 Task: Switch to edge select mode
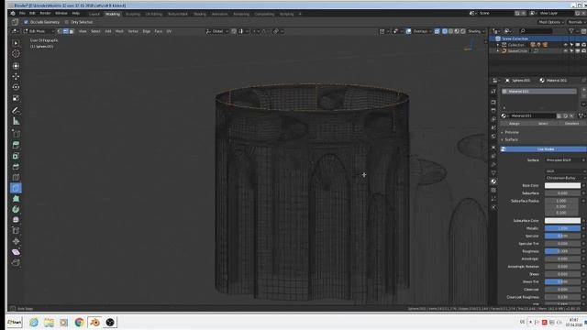tap(65, 31)
